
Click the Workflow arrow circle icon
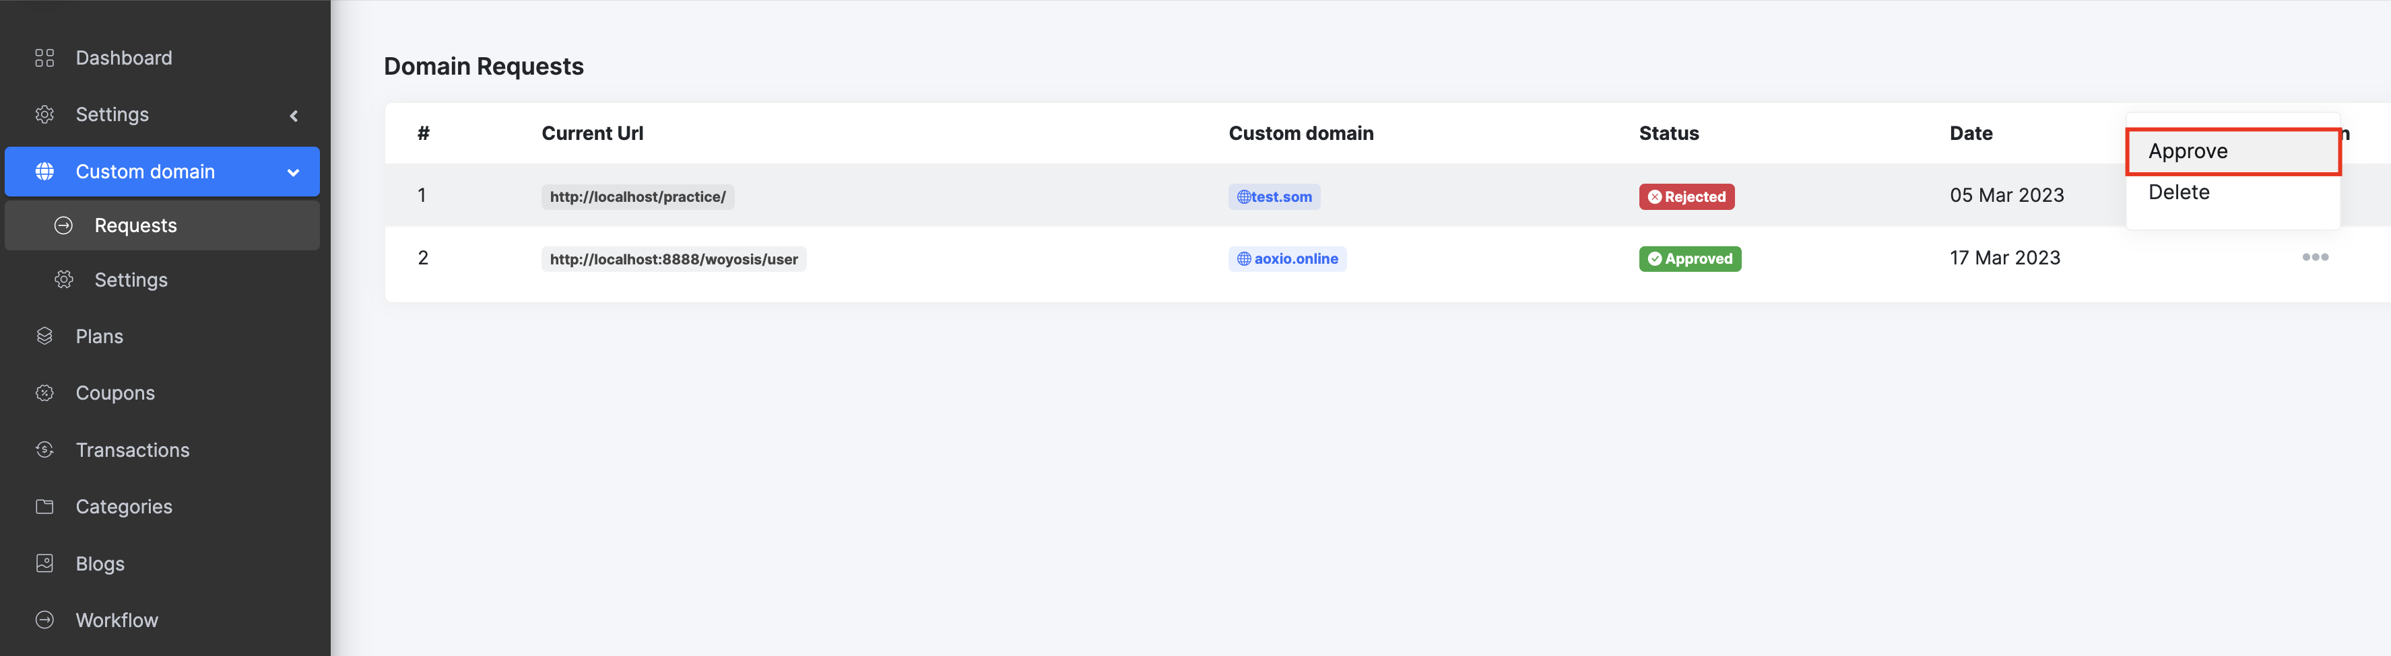(44, 620)
